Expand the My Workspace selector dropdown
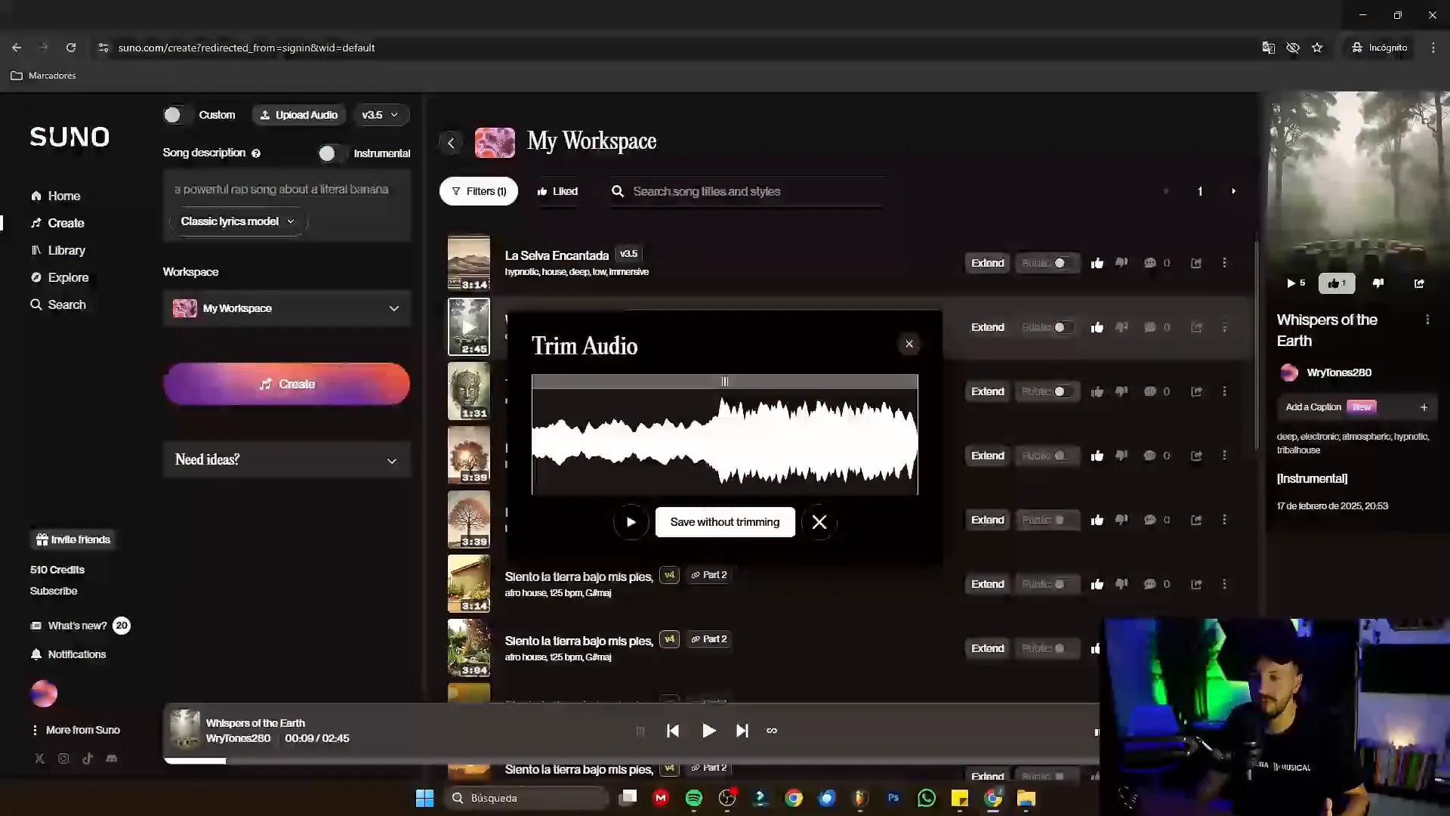The height and width of the screenshot is (816, 1450). pyautogui.click(x=287, y=308)
